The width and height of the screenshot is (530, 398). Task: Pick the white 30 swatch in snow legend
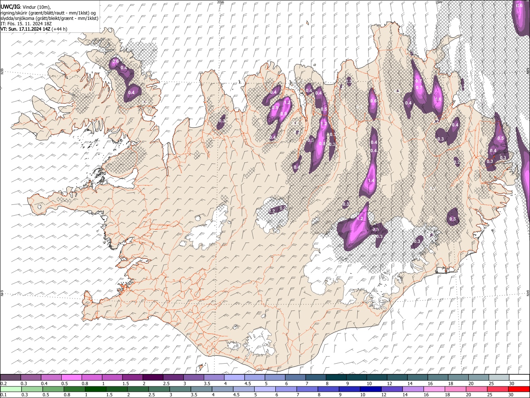pos(520,378)
